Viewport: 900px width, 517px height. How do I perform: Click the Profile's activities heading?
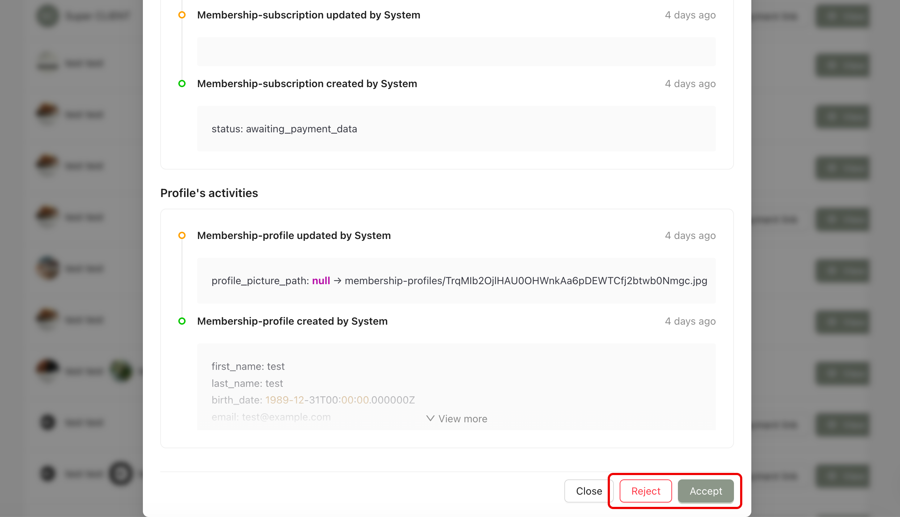pos(209,193)
